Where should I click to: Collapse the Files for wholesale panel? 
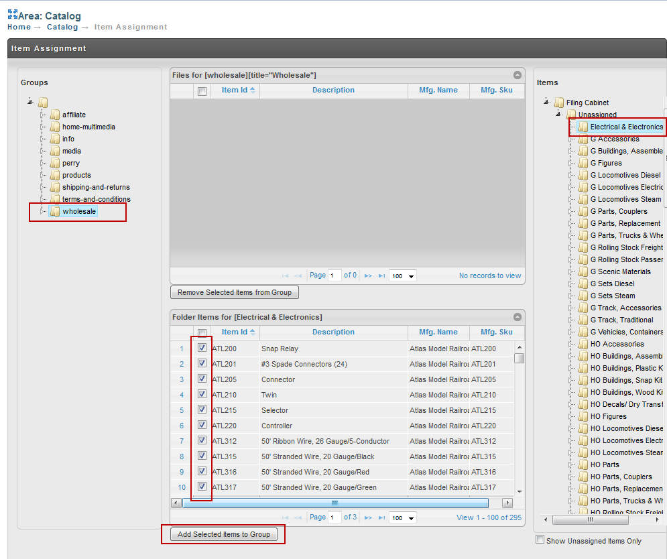click(518, 75)
